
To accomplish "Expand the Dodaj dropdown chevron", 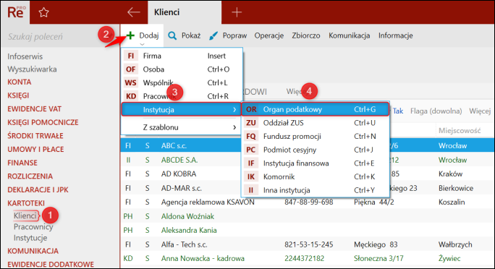I will click(142, 44).
